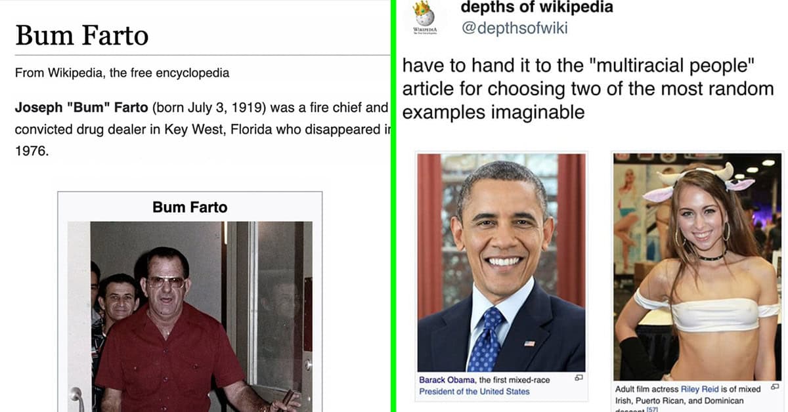Click the enlarge icon under Obama photo
The width and height of the screenshot is (788, 412).
579,379
